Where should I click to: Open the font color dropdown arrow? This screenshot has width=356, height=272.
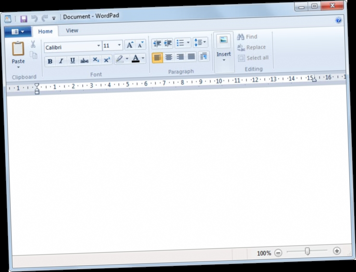tap(143, 58)
